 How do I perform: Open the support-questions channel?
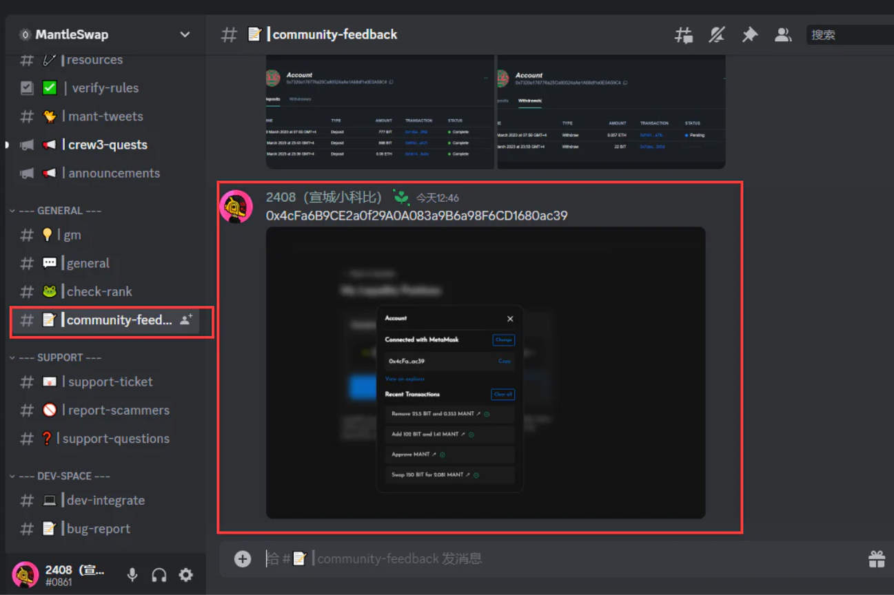tap(105, 438)
